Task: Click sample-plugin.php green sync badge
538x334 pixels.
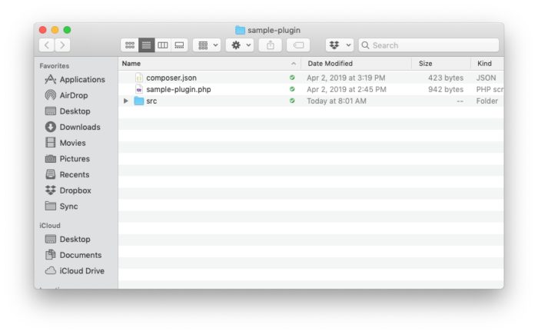Action: click(292, 89)
